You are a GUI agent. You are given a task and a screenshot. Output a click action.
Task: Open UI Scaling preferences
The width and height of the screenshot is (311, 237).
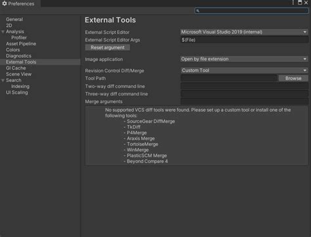tap(17, 93)
